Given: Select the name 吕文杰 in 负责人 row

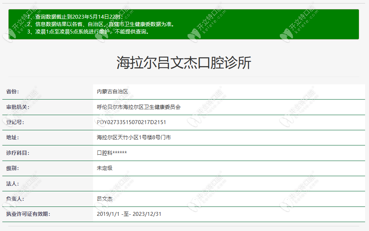Looking at the screenshot, I should click(104, 199).
